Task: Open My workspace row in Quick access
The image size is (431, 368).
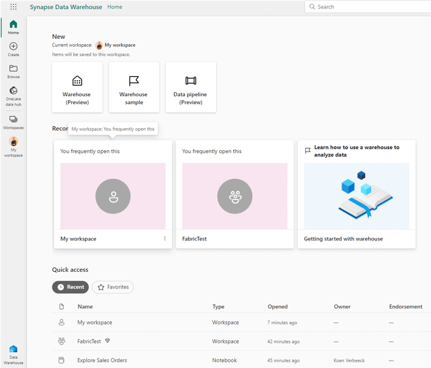Action: click(x=241, y=322)
